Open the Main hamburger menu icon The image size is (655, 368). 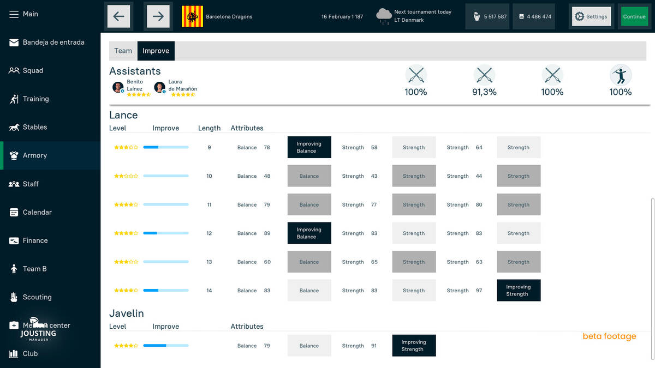pos(14,14)
